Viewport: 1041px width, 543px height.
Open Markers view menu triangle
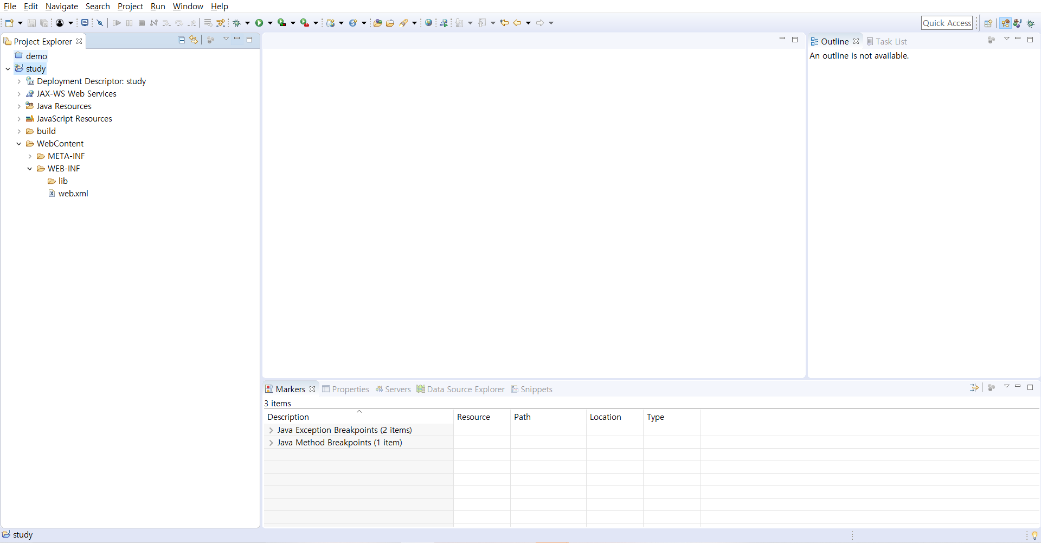pos(1007,386)
